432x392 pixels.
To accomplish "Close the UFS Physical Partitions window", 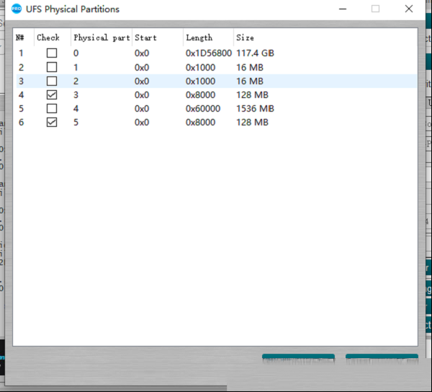I will [x=408, y=9].
